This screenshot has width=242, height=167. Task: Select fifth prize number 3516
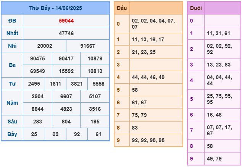pos(95,109)
